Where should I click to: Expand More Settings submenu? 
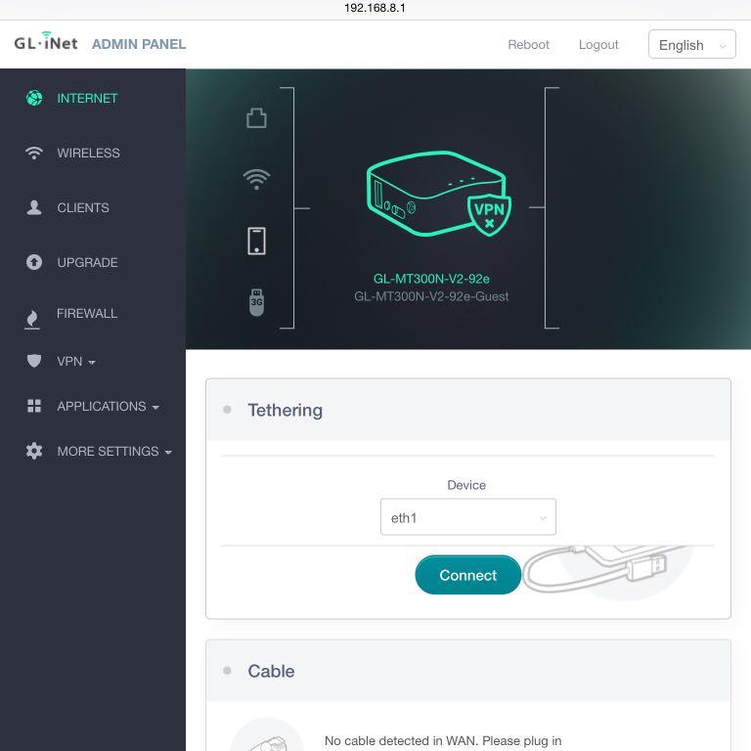click(113, 451)
